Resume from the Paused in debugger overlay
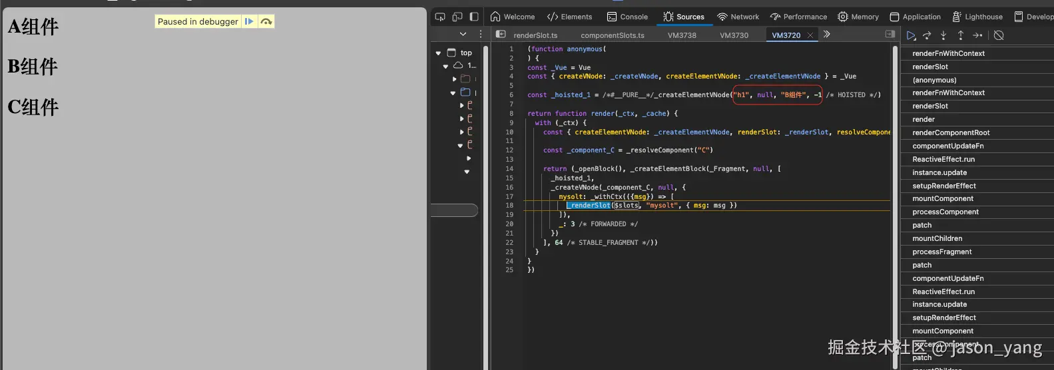The height and width of the screenshot is (370, 1054). pos(249,21)
